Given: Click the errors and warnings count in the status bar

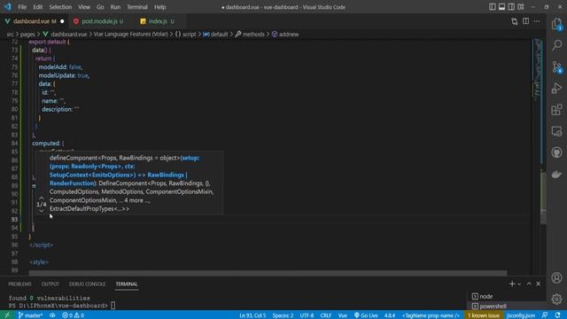Looking at the screenshot, I should click(73, 315).
